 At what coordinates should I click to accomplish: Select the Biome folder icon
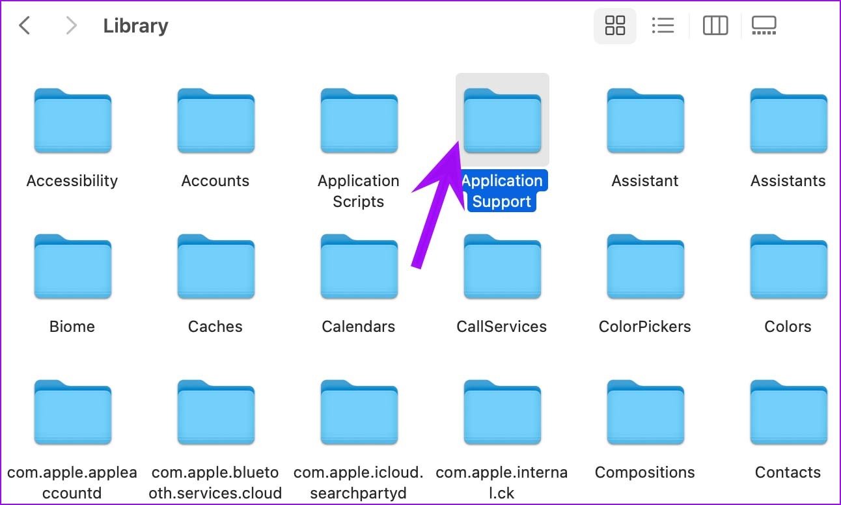click(72, 266)
